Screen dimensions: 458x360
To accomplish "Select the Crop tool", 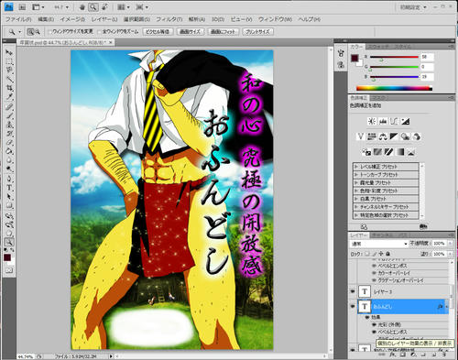I will click(x=9, y=88).
